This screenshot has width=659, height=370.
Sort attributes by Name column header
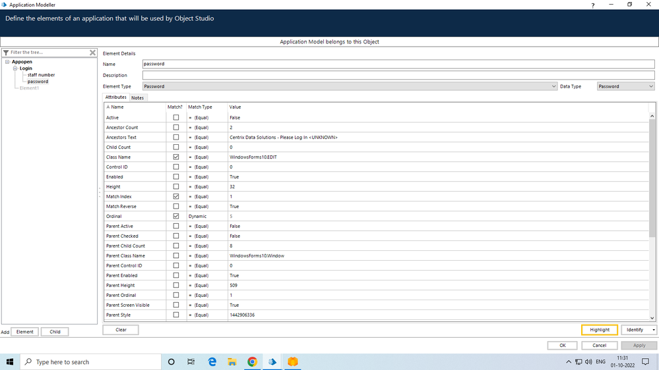tap(135, 107)
